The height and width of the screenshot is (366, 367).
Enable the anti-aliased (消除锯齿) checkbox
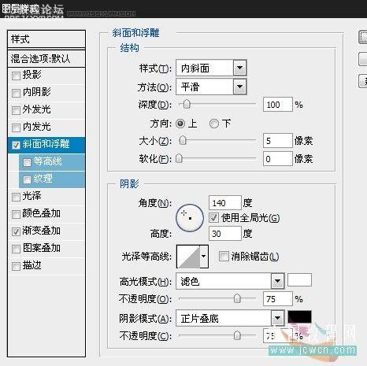point(224,257)
